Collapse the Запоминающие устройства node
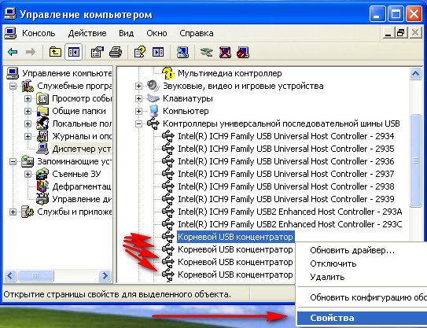 point(13,161)
